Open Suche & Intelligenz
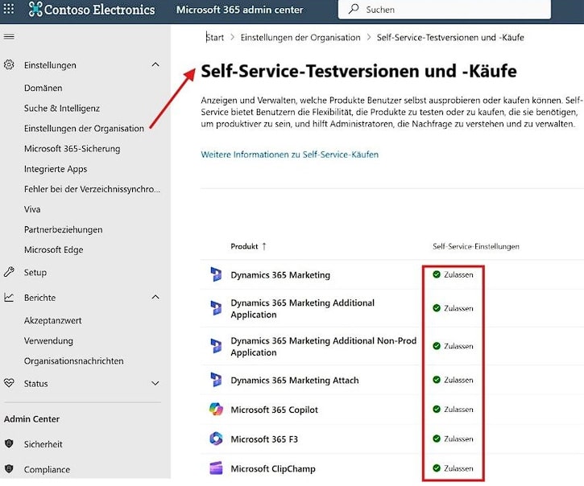The image size is (584, 486). coord(62,109)
